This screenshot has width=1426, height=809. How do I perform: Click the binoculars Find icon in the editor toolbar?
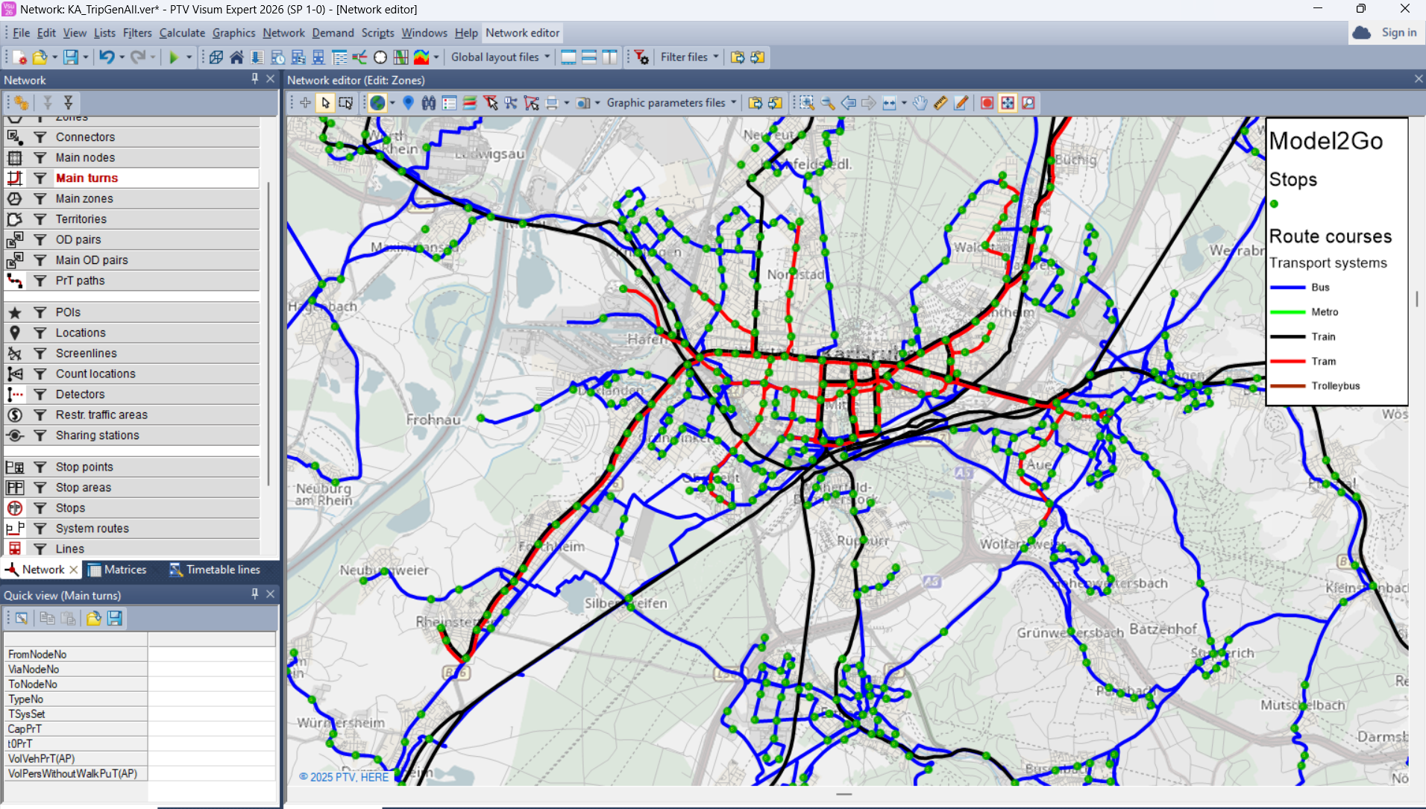point(428,103)
